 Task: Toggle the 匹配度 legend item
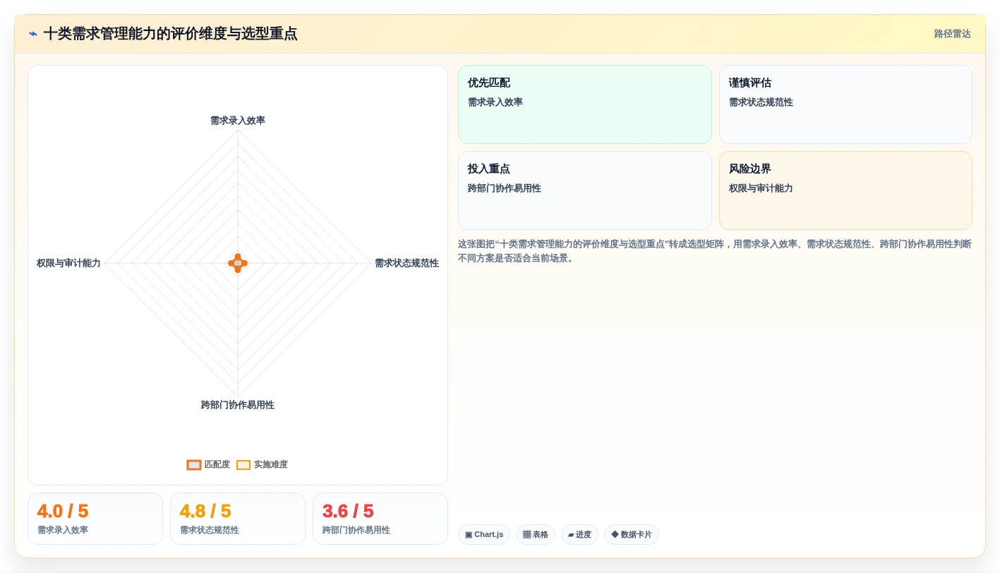(208, 464)
